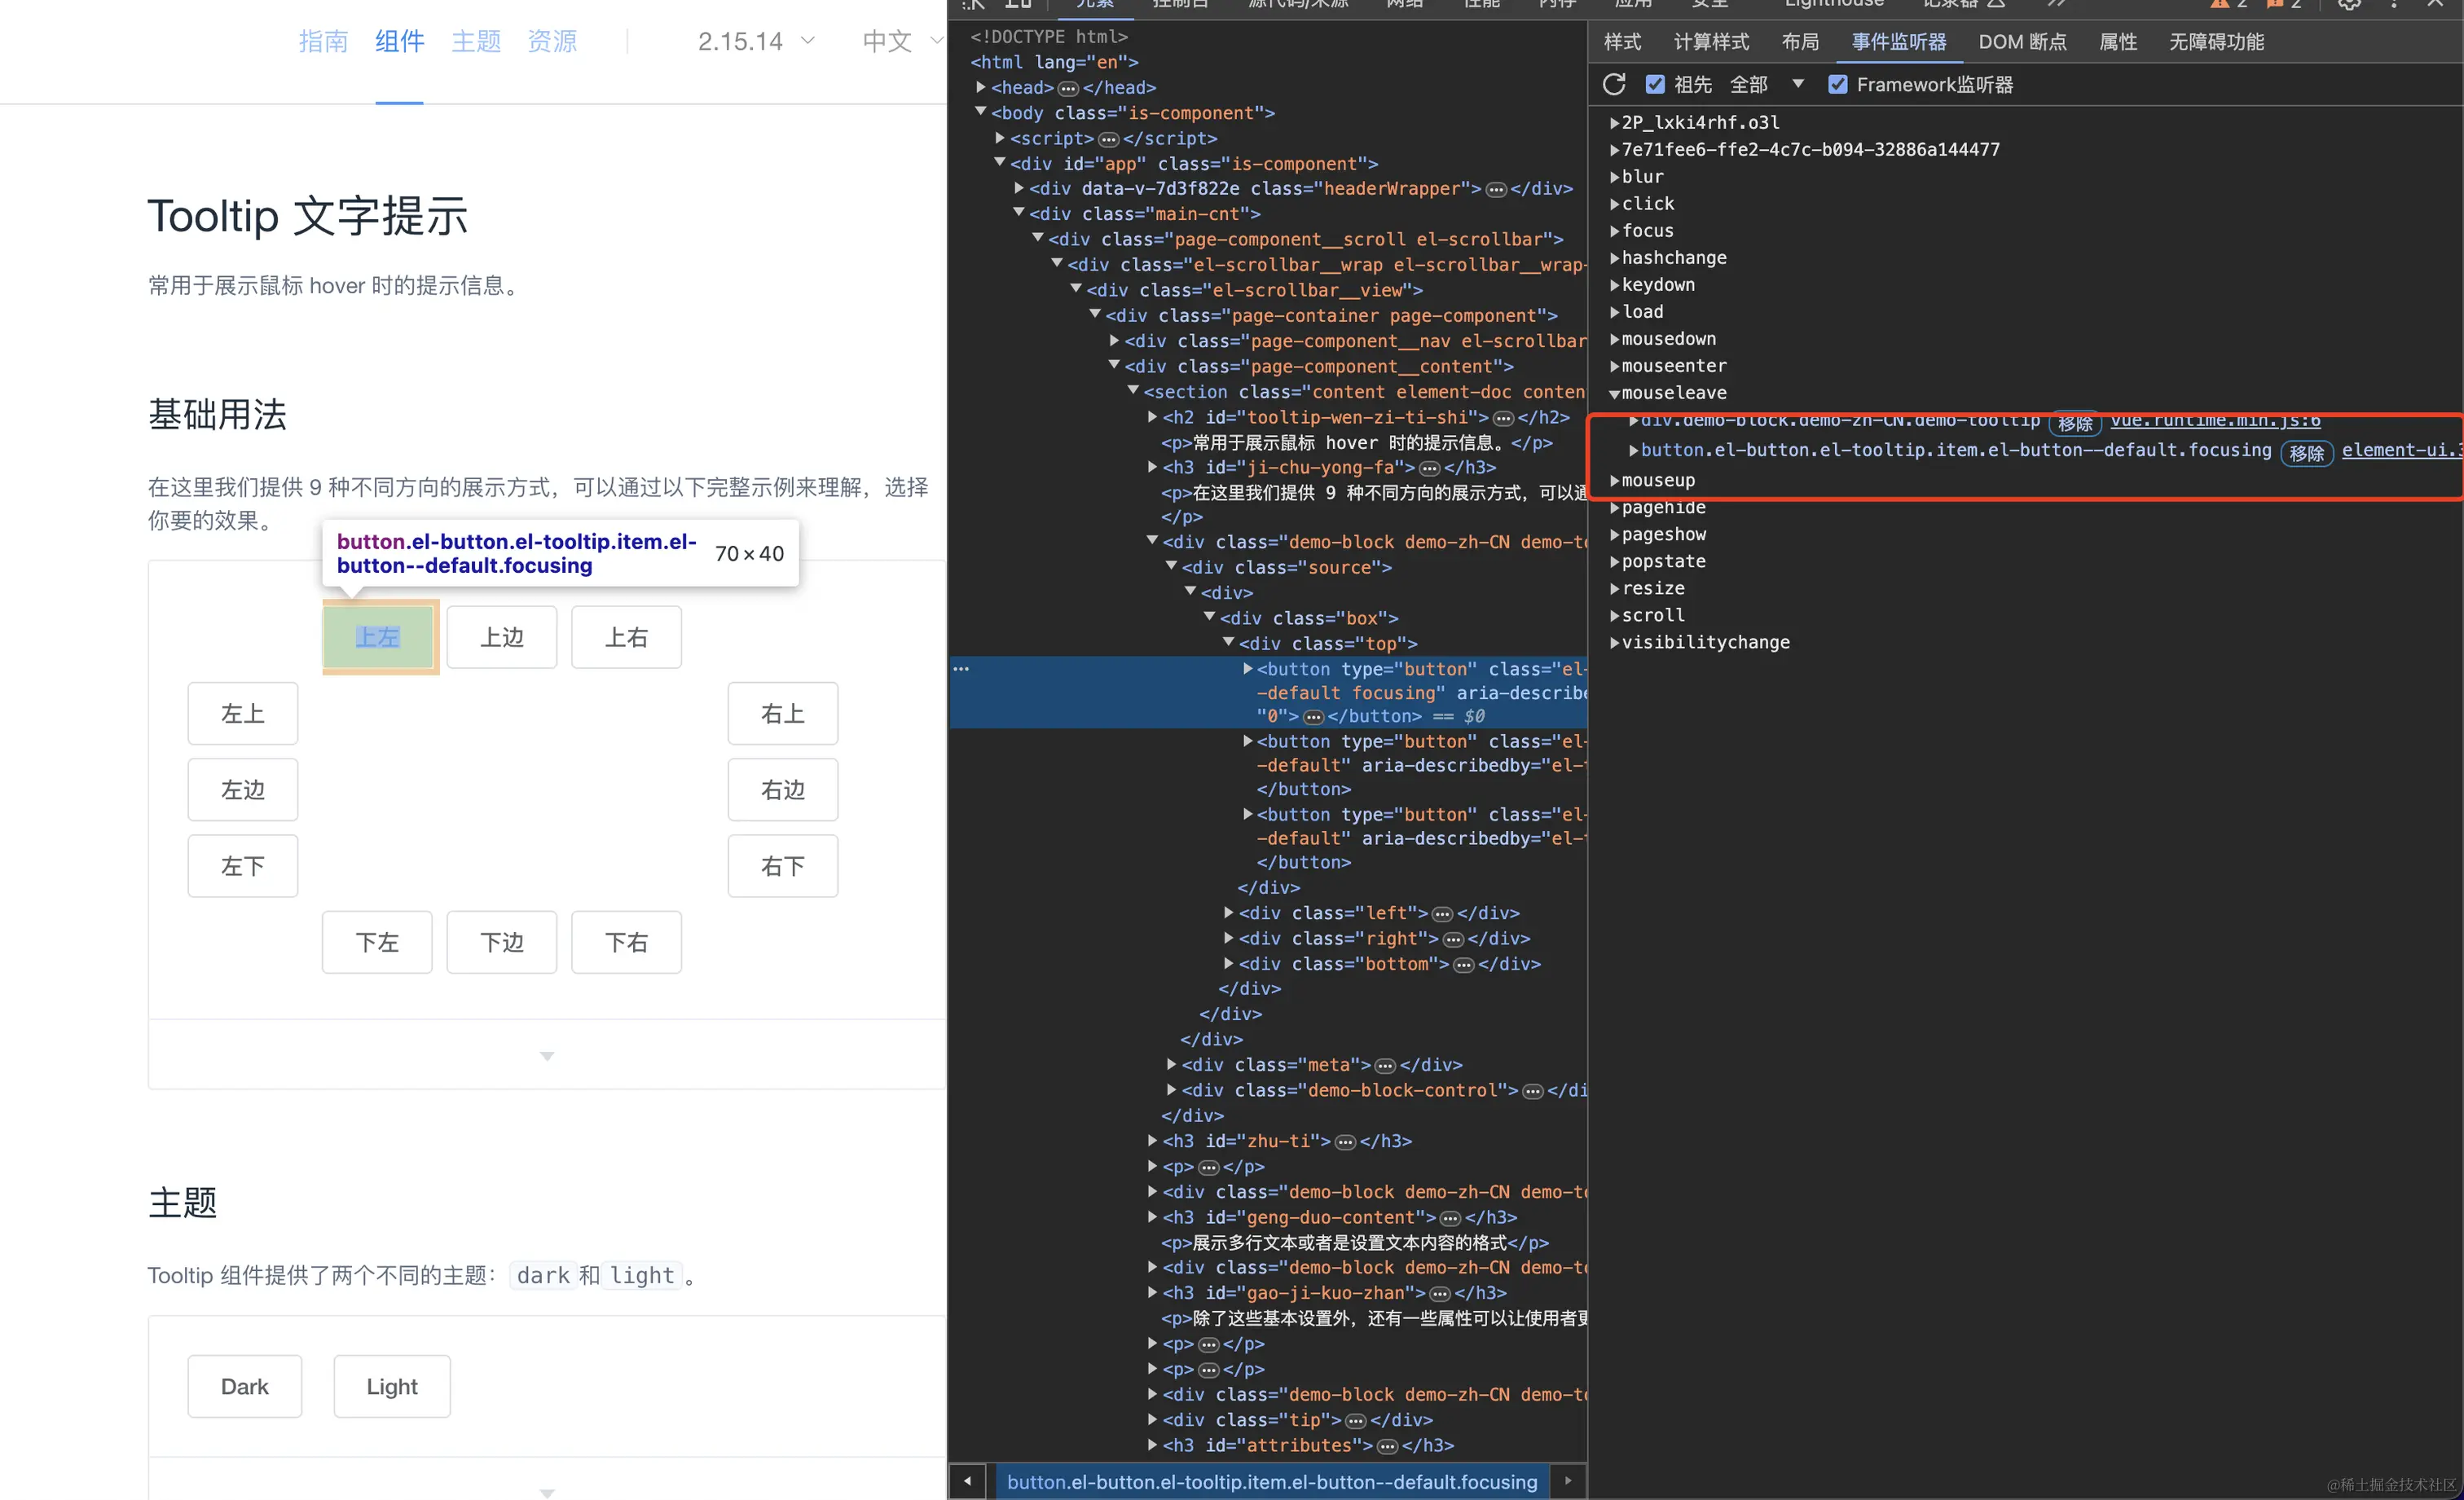This screenshot has height=1500, width=2464.
Task: Open the 属性 tab
Action: (2117, 42)
